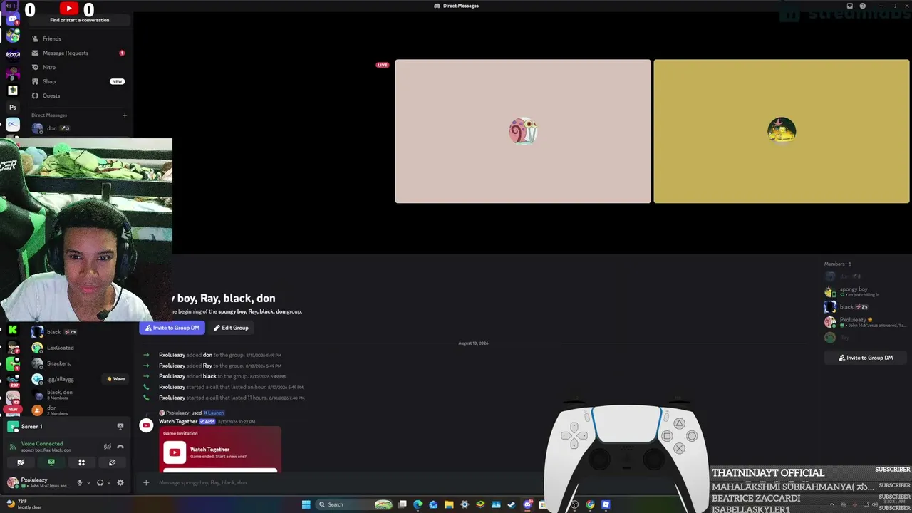Image resolution: width=912 pixels, height=513 pixels.
Task: Open Pxoluieazy member in members list
Action: [x=866, y=322]
